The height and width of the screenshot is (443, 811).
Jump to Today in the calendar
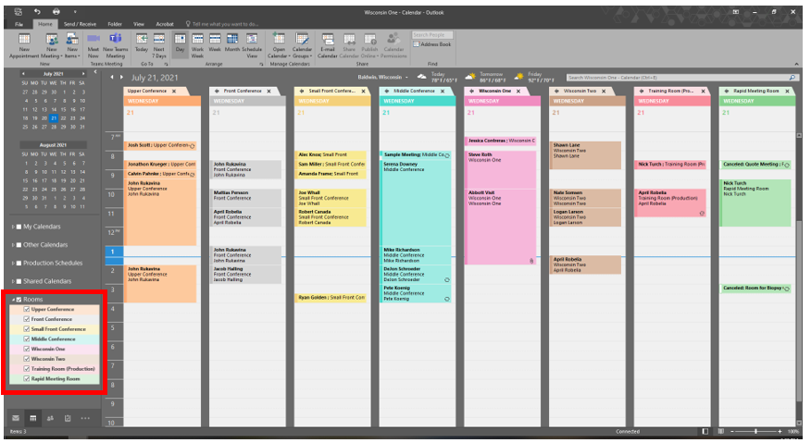(142, 43)
